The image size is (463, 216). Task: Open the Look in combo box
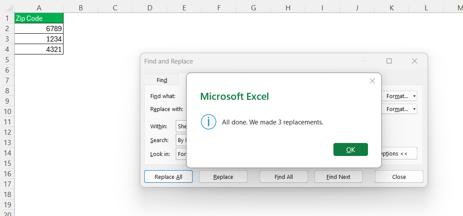click(x=181, y=154)
